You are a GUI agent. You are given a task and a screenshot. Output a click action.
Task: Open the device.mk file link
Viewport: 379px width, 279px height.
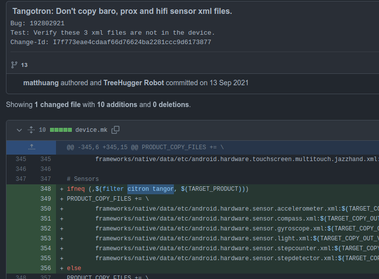point(91,130)
